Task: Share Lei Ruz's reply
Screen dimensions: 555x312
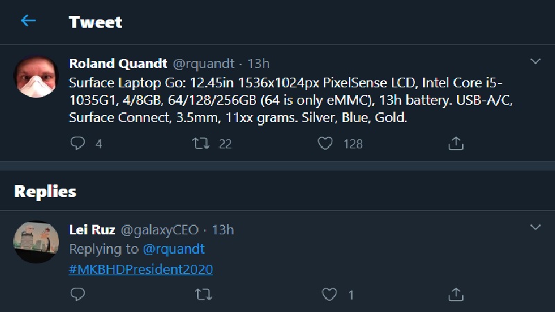Action: pos(456,295)
